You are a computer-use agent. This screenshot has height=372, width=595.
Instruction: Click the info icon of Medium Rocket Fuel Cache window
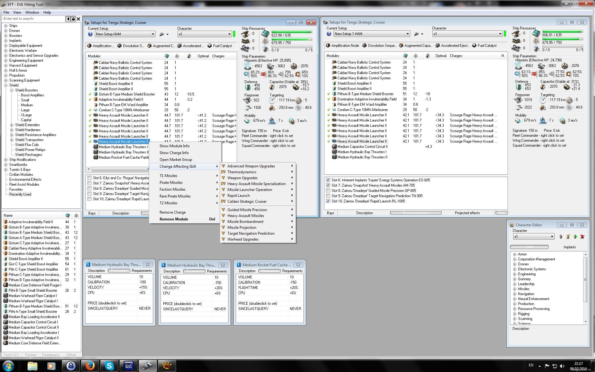tap(239, 265)
